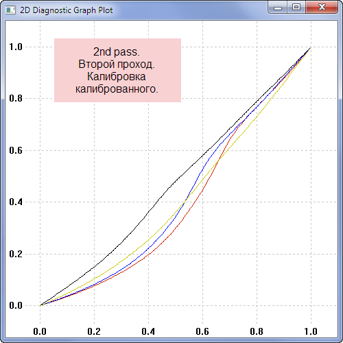Click the y-axis label 0.4
This screenshot has width=343, height=343.
[16, 202]
